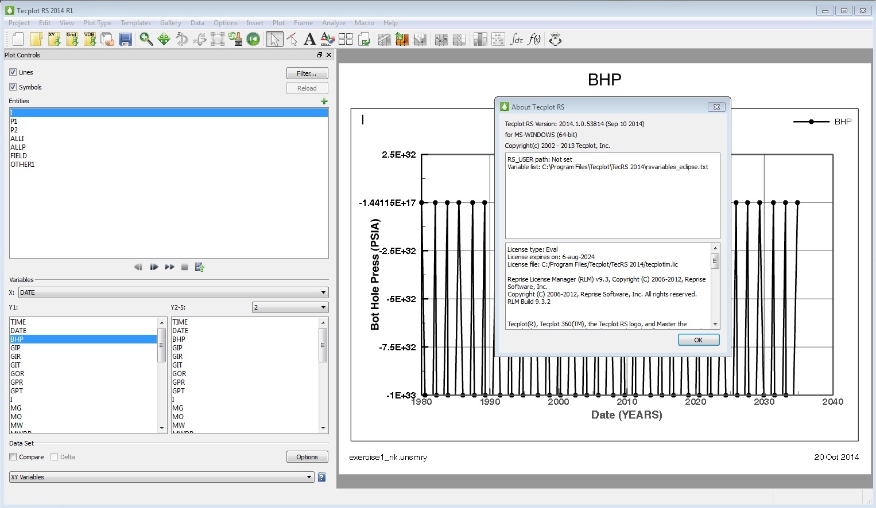Image resolution: width=876 pixels, height=508 pixels.
Task: Click the New project icon
Action: click(18, 39)
